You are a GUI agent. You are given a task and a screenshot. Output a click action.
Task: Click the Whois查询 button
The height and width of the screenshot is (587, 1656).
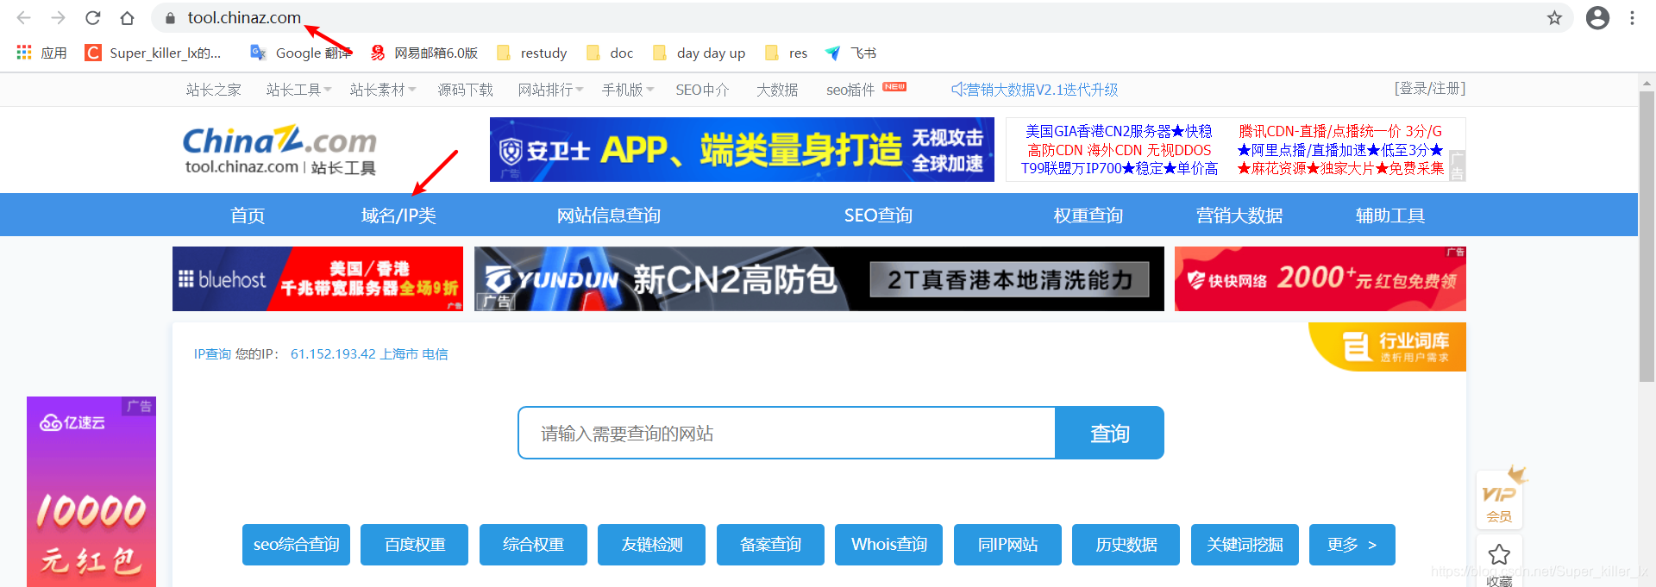pos(889,545)
